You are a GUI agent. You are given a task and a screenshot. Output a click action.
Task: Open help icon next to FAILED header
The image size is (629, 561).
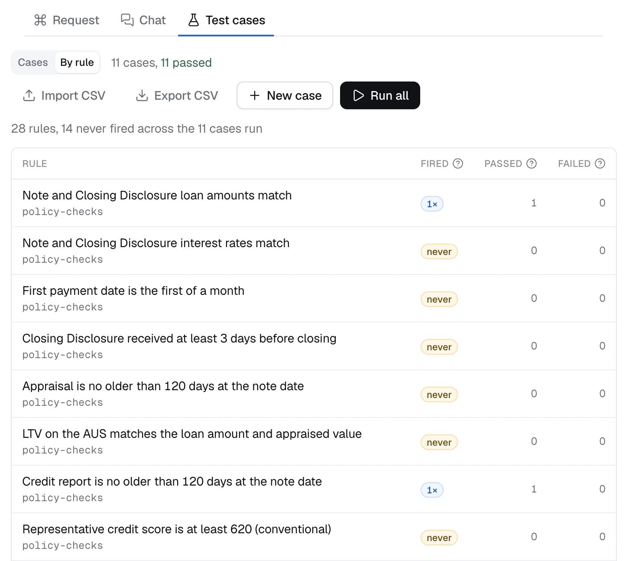600,163
